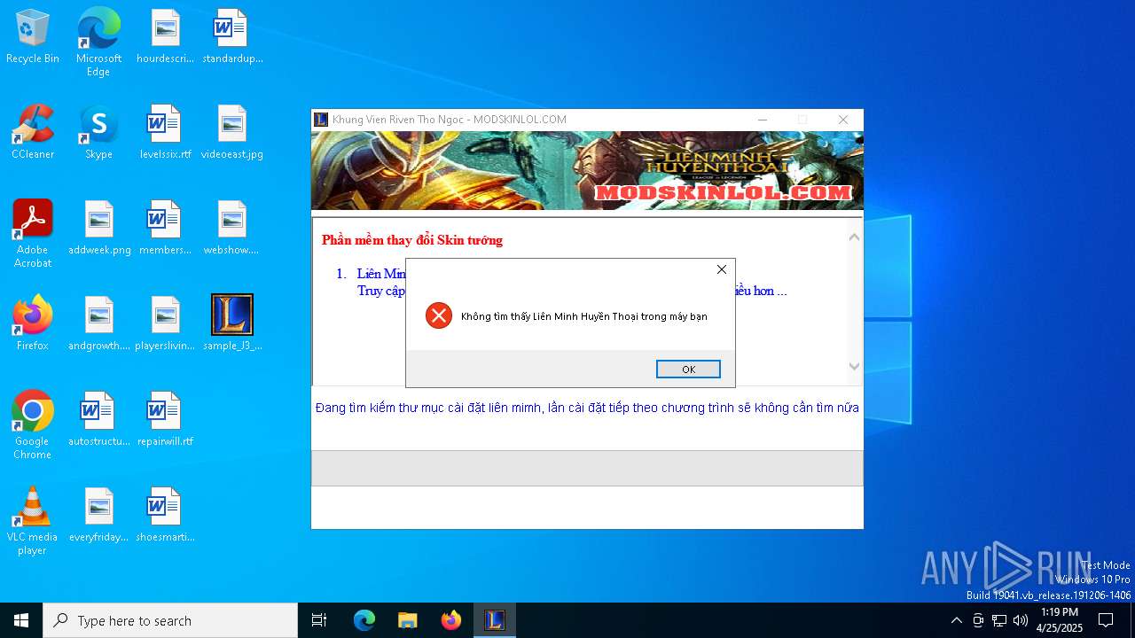This screenshot has height=638, width=1135.
Task: Open Firefox desktop shortcut
Action: point(33,324)
